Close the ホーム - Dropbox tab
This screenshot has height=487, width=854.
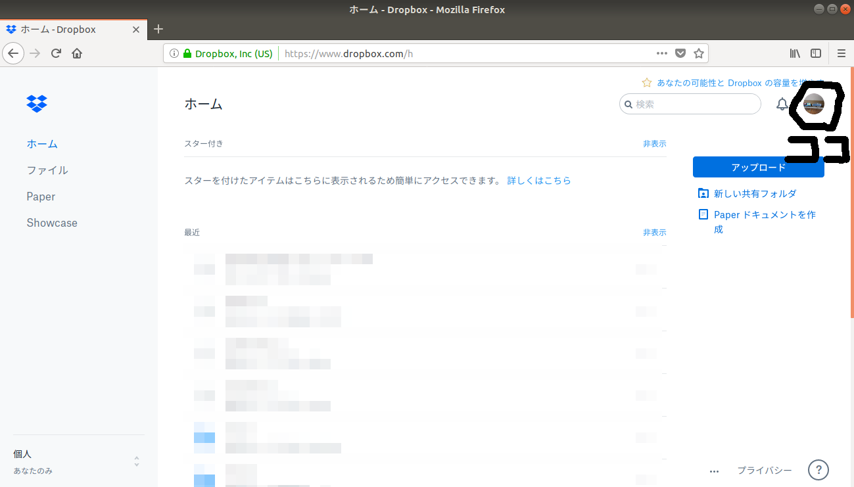coord(136,30)
